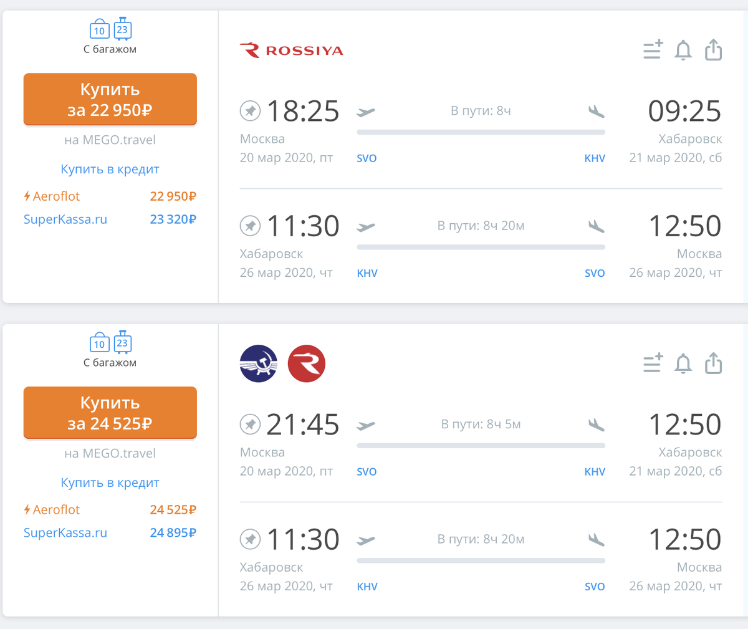748x629 pixels.
Task: Click bell price alert on Rossiya ticket
Action: (x=683, y=50)
